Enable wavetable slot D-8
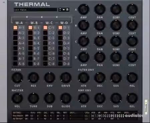The height and width of the screenshot is (123, 150). pyautogui.click(x=60, y=64)
